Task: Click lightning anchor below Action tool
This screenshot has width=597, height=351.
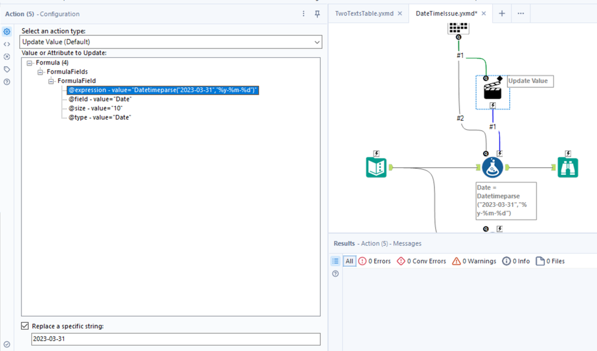Action: point(492,105)
